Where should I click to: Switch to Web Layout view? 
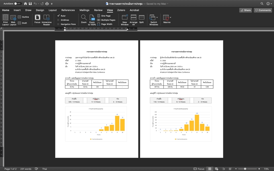tap(13, 20)
